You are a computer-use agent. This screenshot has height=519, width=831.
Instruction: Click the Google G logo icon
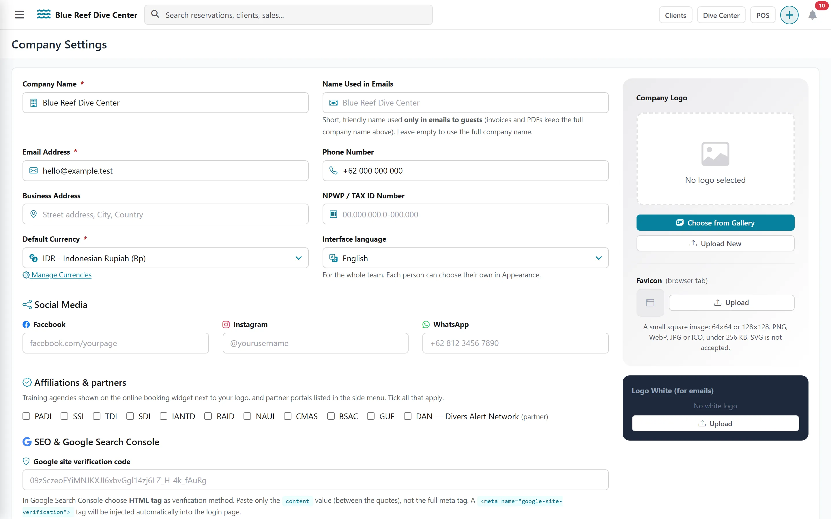(27, 442)
